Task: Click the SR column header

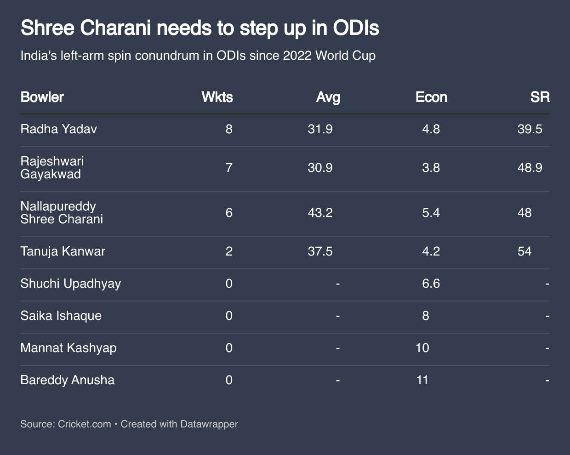Action: [x=540, y=97]
